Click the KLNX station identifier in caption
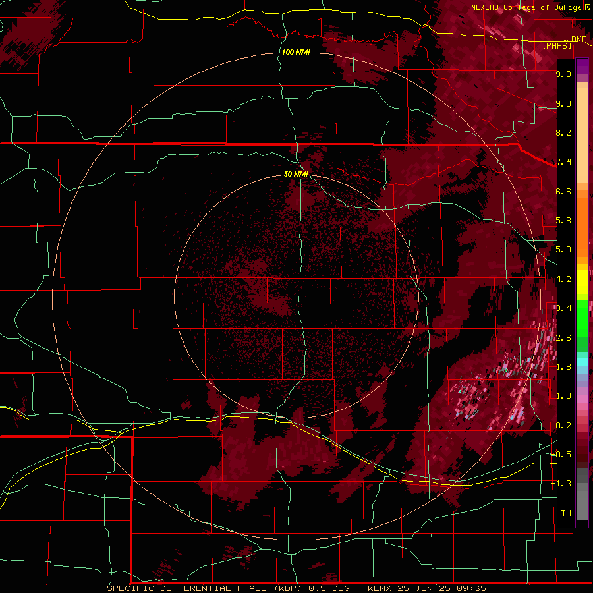 pos(381,588)
